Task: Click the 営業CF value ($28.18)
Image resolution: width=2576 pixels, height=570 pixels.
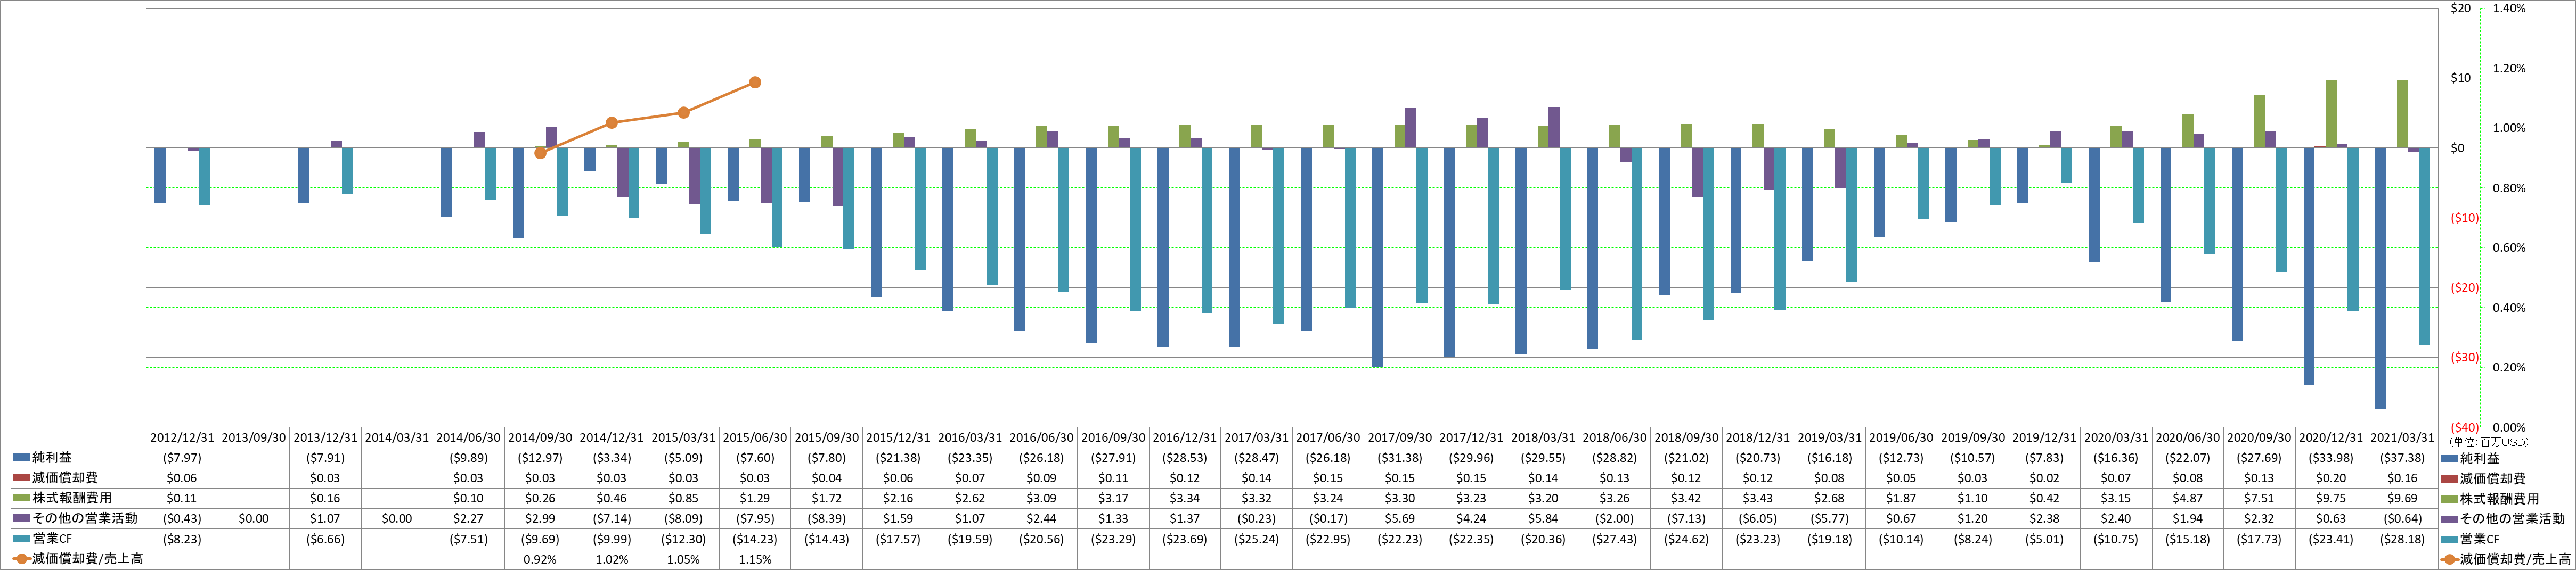Action: [x=2403, y=539]
